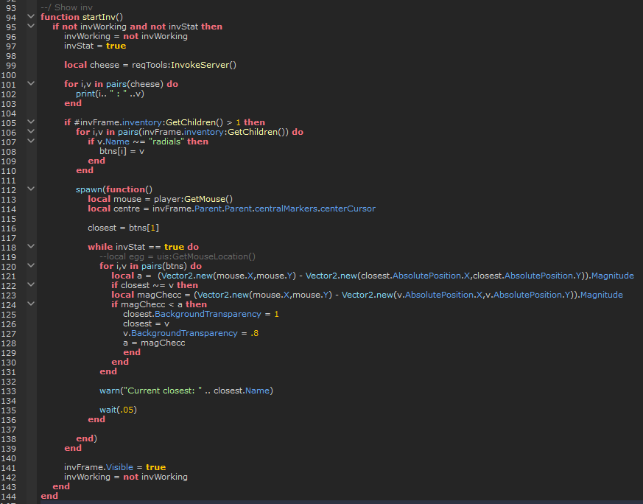Screen dimensions: 643x504
Task: Collapse the while invStat loop fold arrow, line 118
Action: 31,246
